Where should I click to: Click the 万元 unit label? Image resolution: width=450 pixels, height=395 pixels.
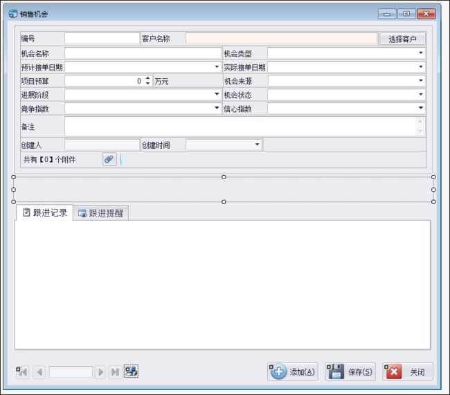(161, 82)
